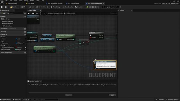
Task: Collapse the Settings variable category
Action: [x=1, y=45]
